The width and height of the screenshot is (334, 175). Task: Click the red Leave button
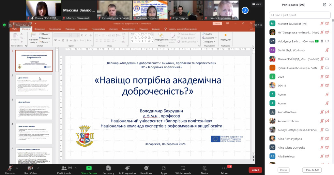click(x=255, y=170)
